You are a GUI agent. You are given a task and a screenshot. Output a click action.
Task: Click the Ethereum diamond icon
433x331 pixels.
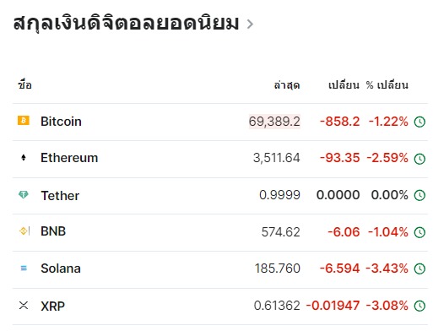click(24, 158)
